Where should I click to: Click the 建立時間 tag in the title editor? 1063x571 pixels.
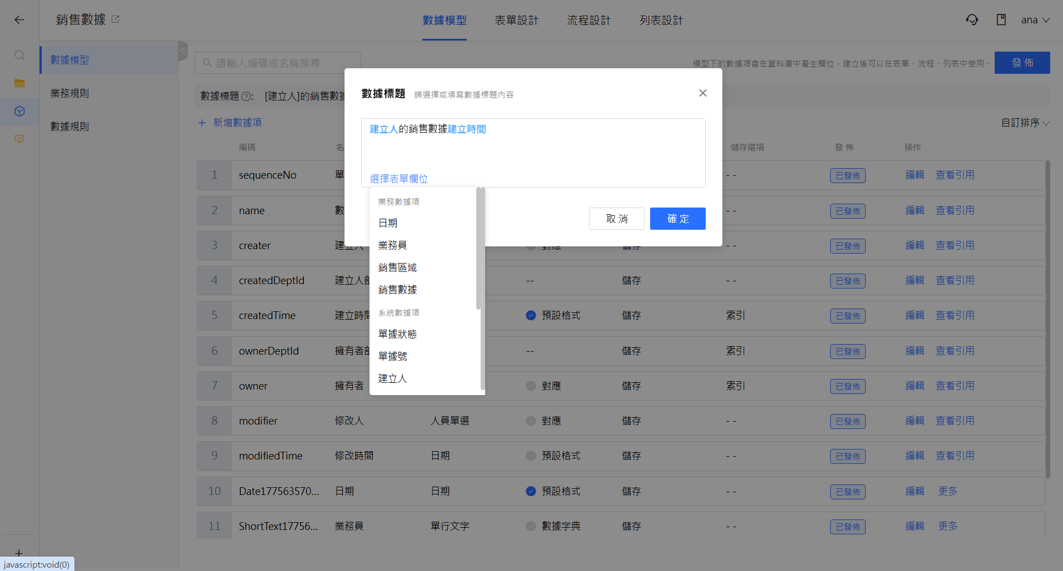467,129
